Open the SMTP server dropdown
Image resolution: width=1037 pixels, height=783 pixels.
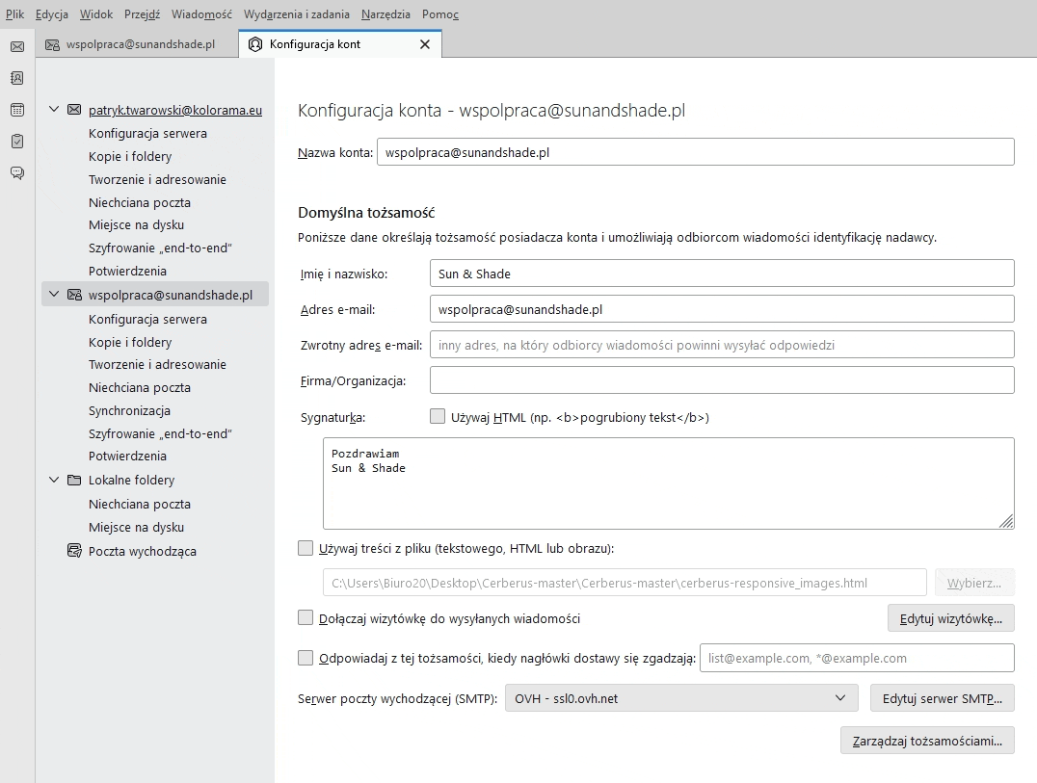pyautogui.click(x=680, y=697)
